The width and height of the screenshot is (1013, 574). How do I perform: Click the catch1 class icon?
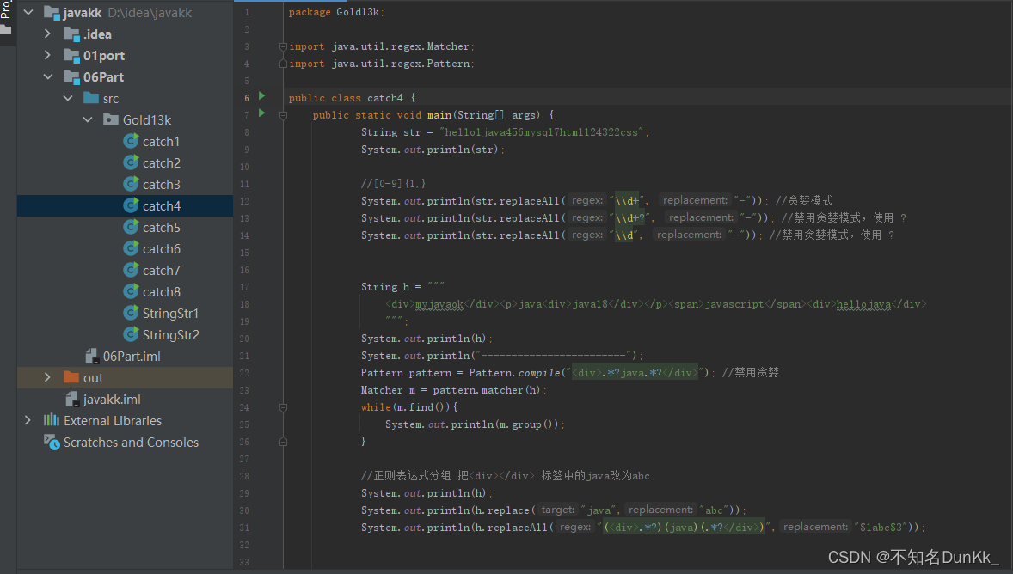click(x=132, y=141)
